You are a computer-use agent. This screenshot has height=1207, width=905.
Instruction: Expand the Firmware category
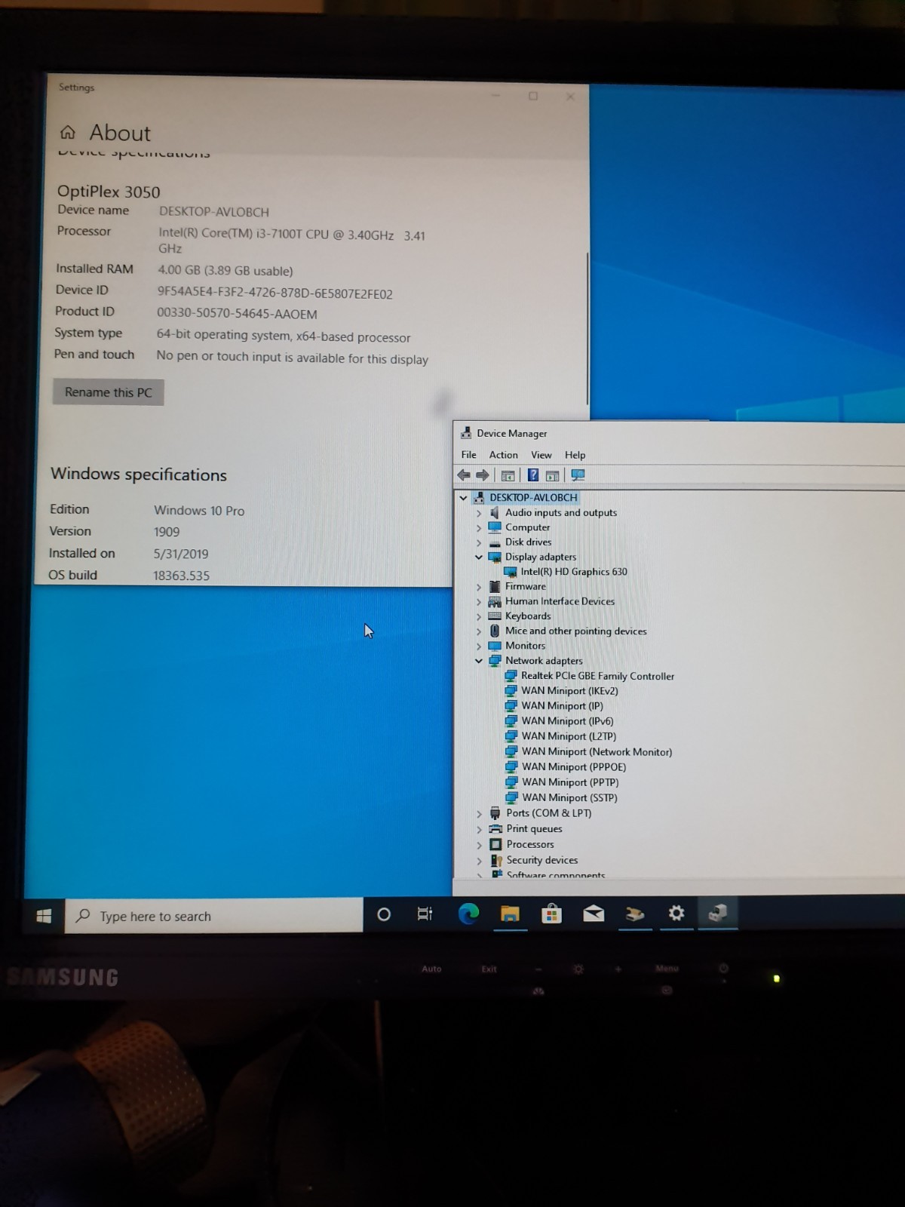(x=479, y=587)
